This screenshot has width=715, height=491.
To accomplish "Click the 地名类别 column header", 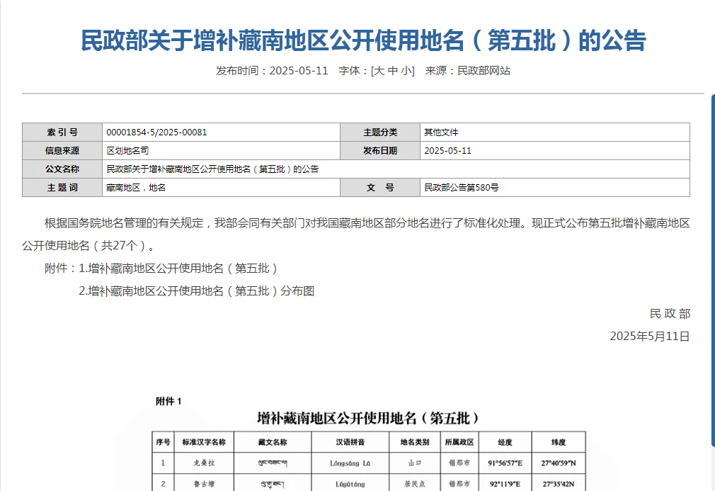I will click(x=415, y=441).
